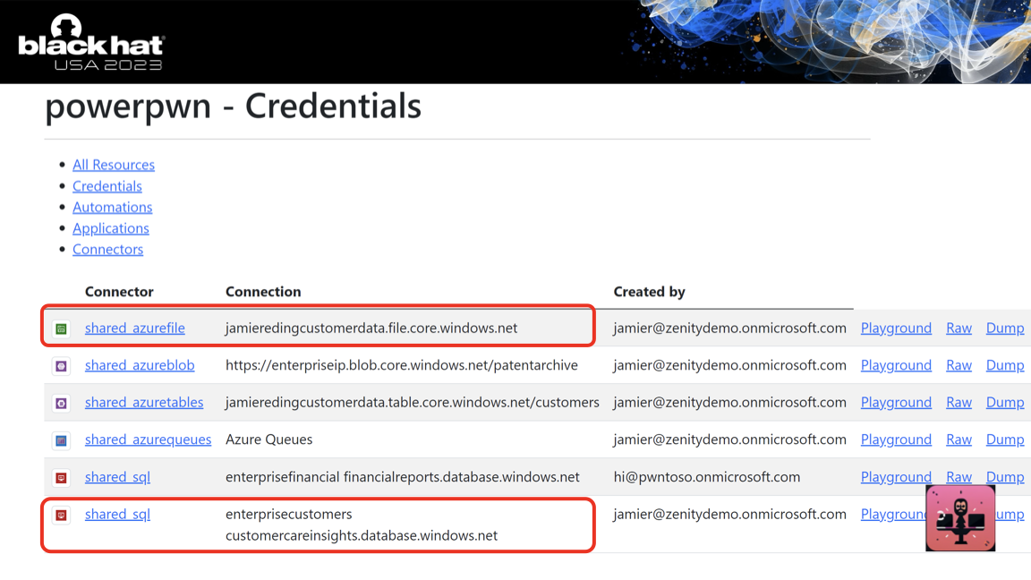Select enterprisefinancial financialreports database text

pos(403,477)
